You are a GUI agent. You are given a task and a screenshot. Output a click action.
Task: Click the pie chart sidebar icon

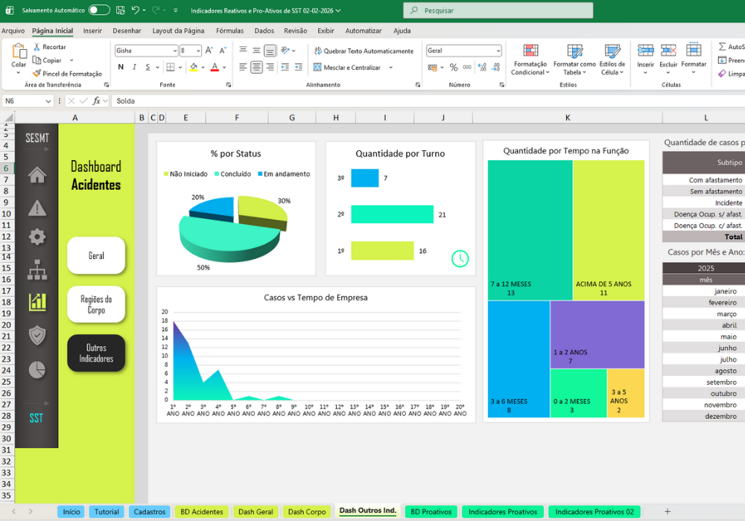click(37, 370)
